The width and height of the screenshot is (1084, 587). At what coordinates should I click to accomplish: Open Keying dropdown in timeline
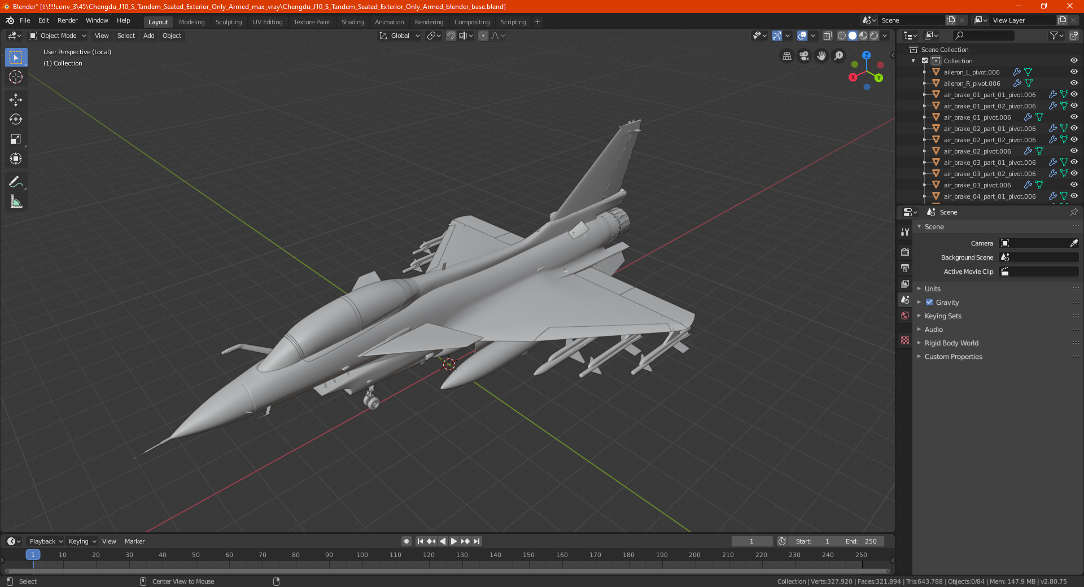[82, 541]
